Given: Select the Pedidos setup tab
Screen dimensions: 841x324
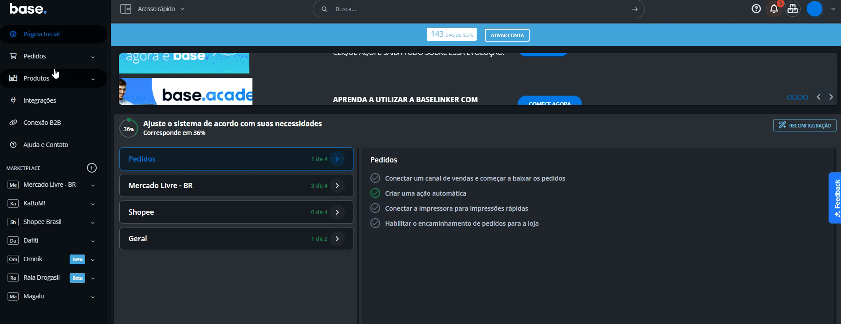Looking at the screenshot, I should click(x=236, y=159).
